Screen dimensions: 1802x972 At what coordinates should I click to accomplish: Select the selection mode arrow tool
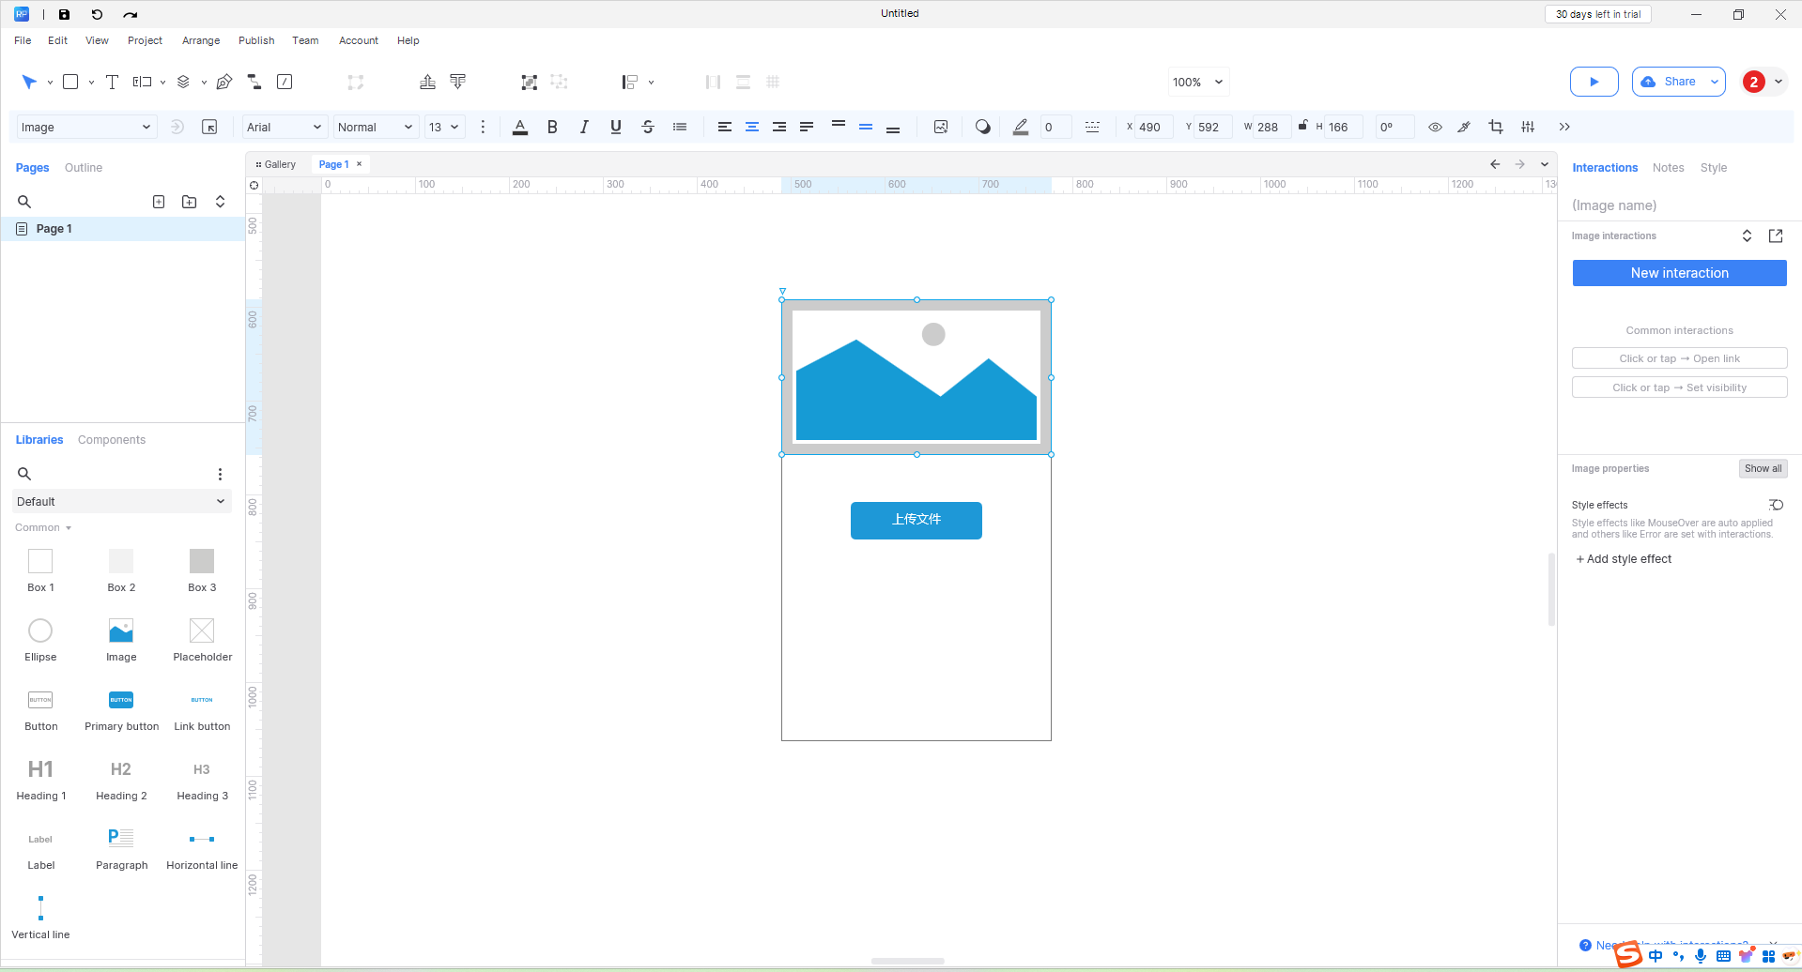click(x=29, y=82)
